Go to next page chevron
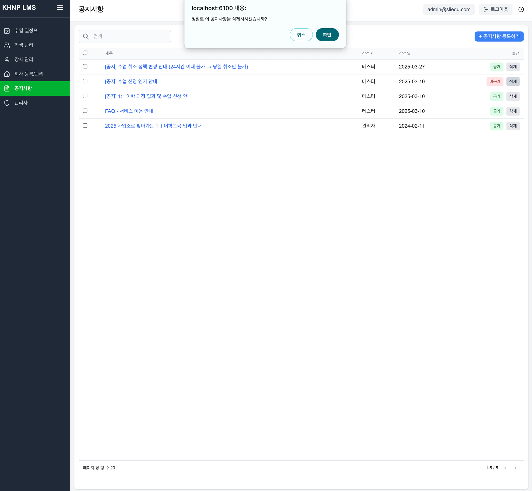The image size is (532, 491). pos(515,468)
